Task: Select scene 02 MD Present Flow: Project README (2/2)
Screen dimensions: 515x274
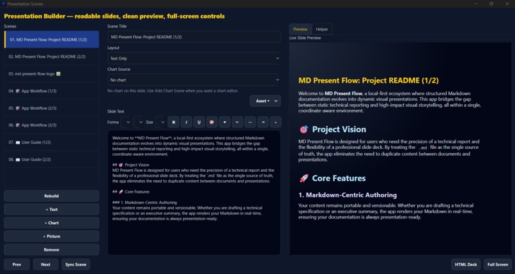Action: (x=52, y=57)
